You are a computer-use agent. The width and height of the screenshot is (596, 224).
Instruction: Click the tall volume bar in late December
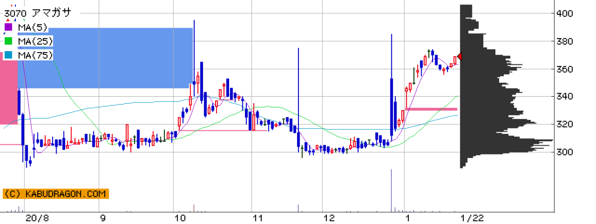(x=391, y=190)
